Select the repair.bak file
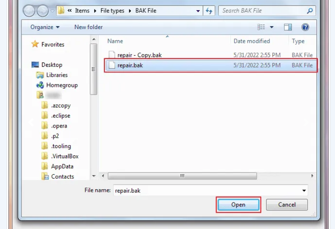The height and width of the screenshot is (229, 335). [211, 65]
